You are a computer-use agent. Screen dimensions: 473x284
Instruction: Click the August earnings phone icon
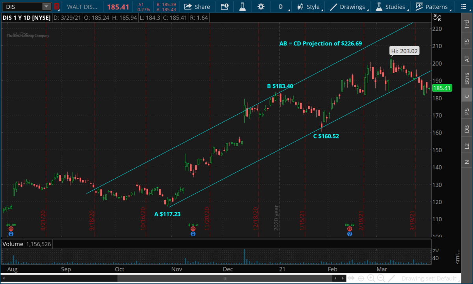click(x=11, y=229)
